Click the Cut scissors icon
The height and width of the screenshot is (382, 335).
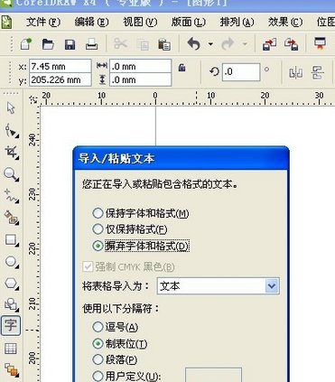click(120, 44)
